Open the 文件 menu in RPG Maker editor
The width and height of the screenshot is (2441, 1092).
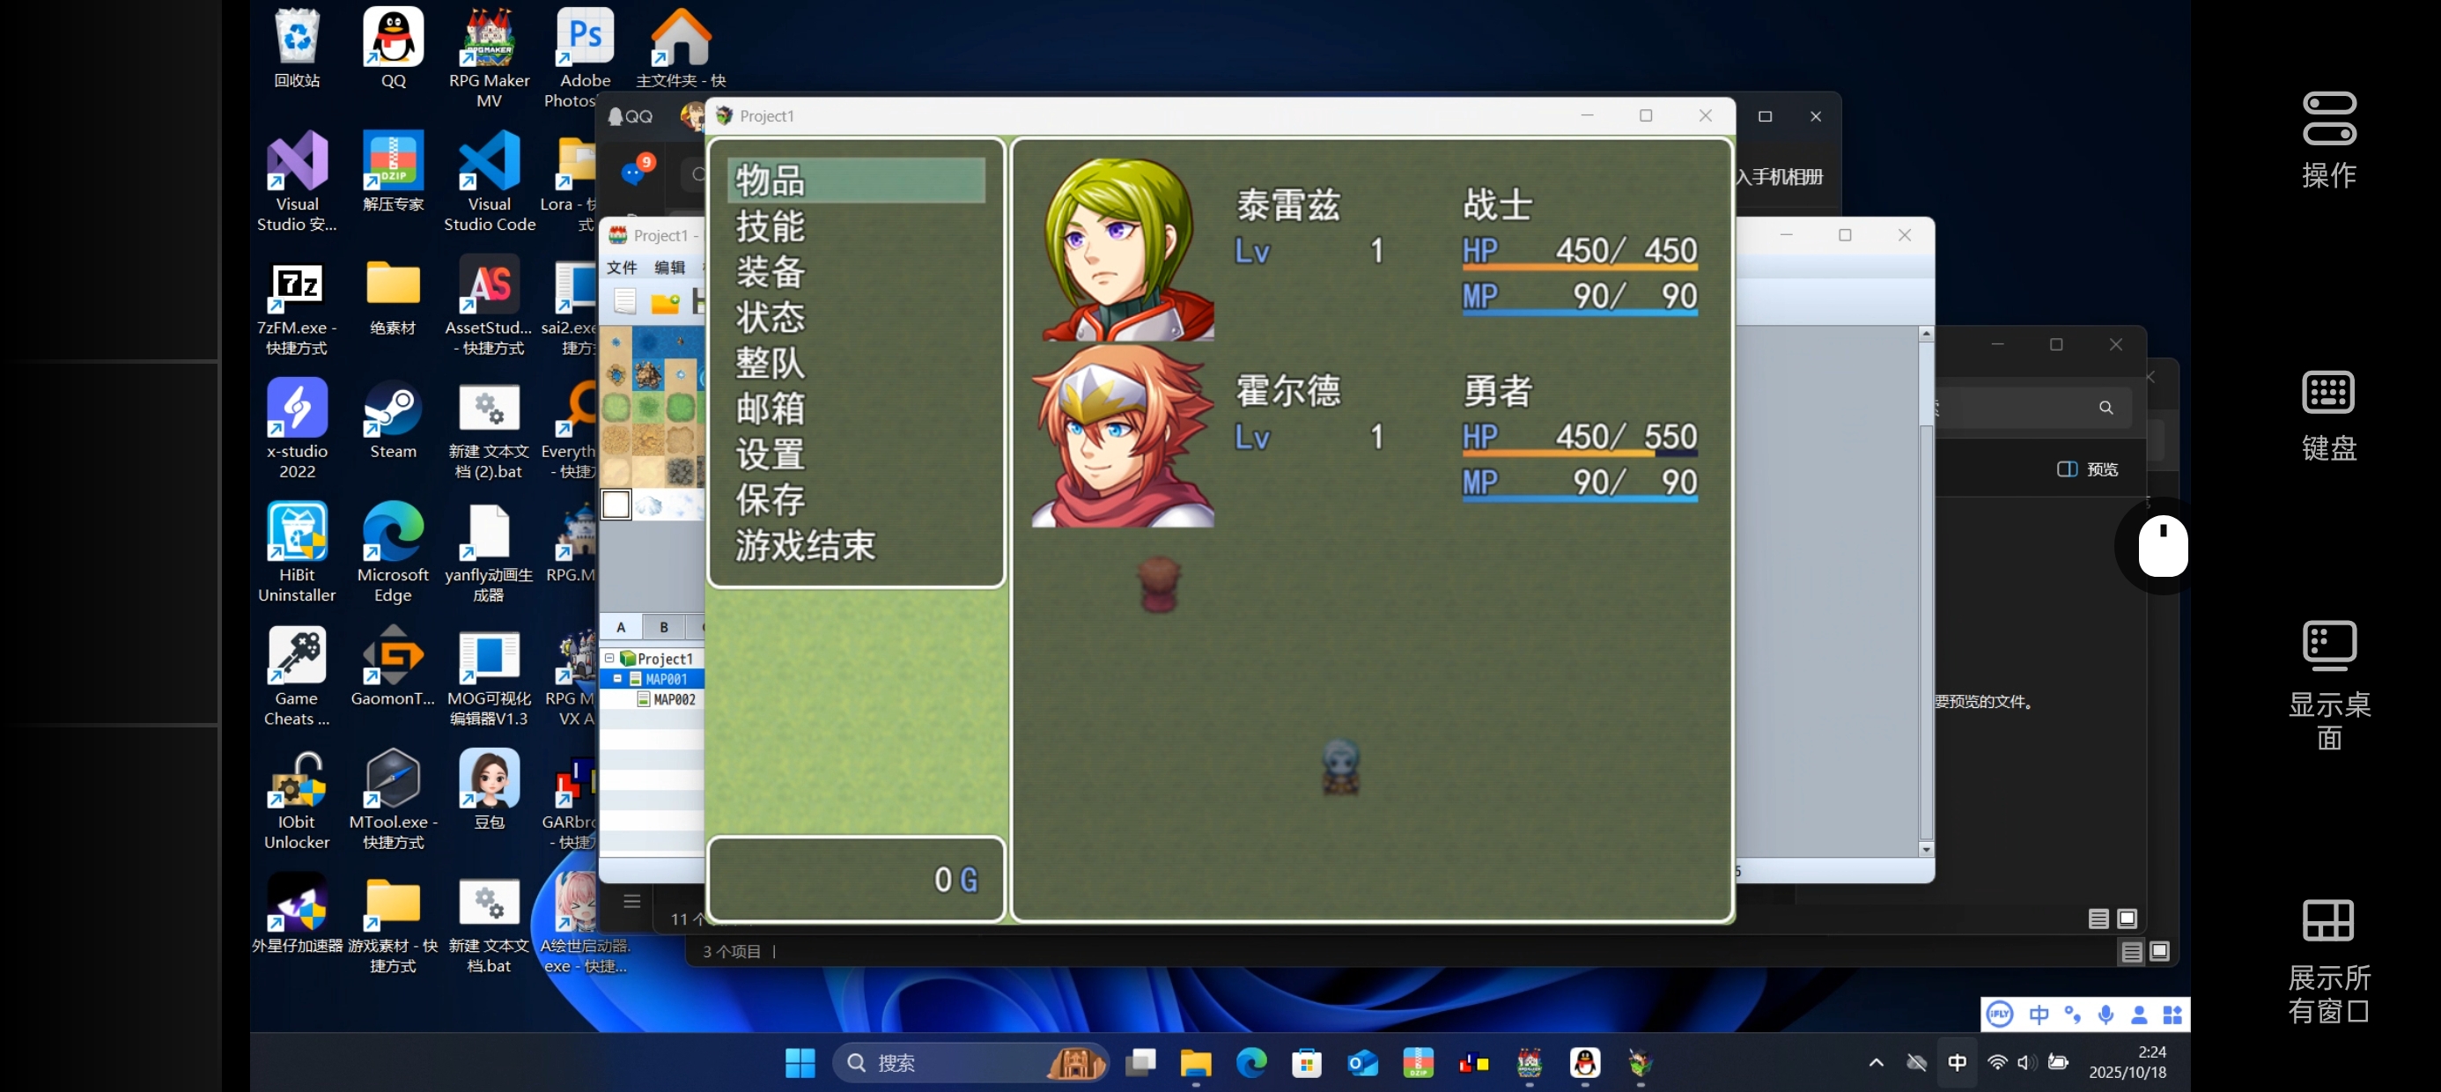(x=622, y=268)
